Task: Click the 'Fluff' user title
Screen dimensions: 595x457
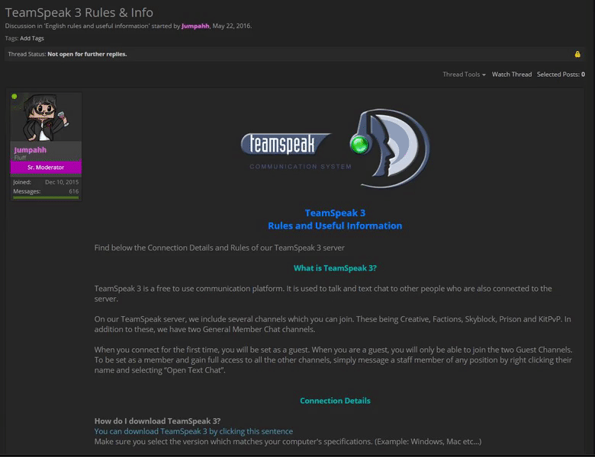Action: [x=20, y=157]
